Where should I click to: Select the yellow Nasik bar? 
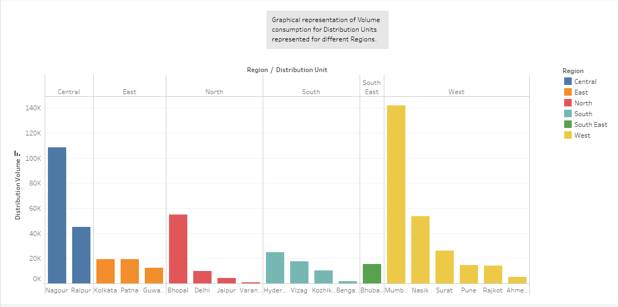pyautogui.click(x=420, y=249)
